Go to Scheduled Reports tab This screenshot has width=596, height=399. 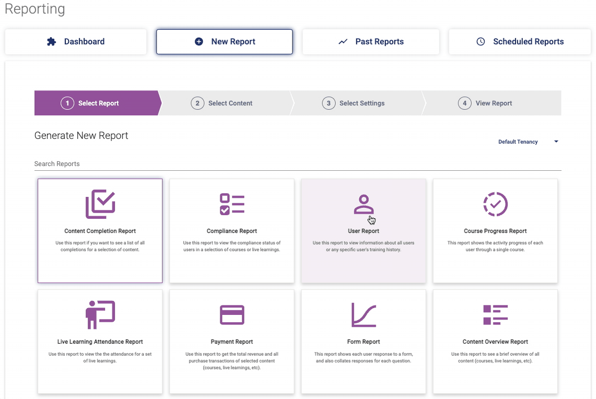(520, 42)
